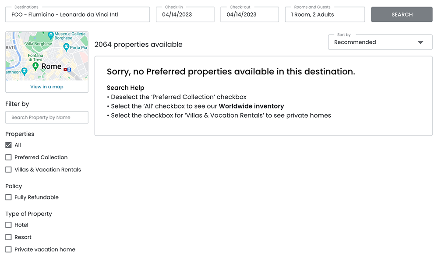
Task: Click the blue train station icon on map
Action: click(69, 70)
